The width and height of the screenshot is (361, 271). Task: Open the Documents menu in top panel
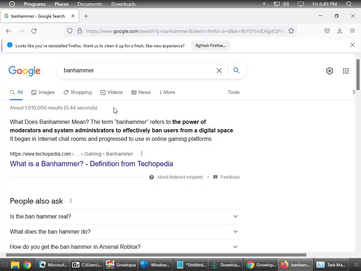[x=90, y=4]
